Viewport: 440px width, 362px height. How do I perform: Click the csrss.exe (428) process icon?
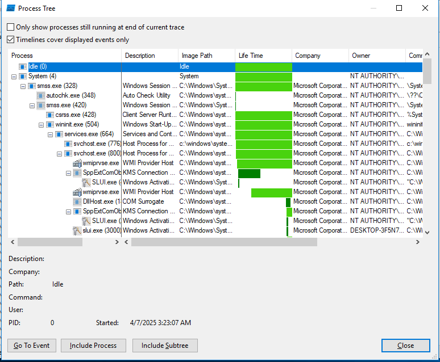click(50, 115)
